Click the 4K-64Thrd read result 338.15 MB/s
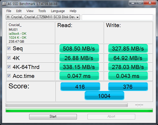The width and height of the screenshot is (158, 125). click(79, 67)
